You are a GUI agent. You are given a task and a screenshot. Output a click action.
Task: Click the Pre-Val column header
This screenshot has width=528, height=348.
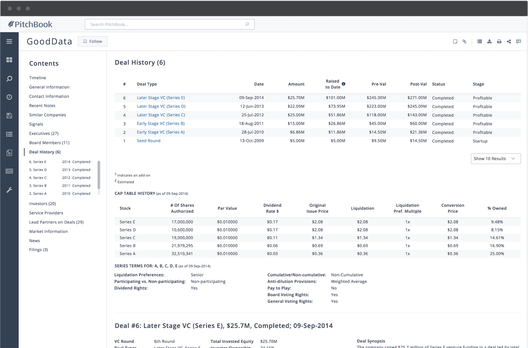pyautogui.click(x=379, y=84)
